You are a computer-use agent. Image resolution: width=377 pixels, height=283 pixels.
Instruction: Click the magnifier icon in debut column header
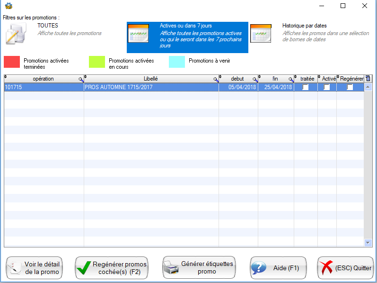point(255,80)
